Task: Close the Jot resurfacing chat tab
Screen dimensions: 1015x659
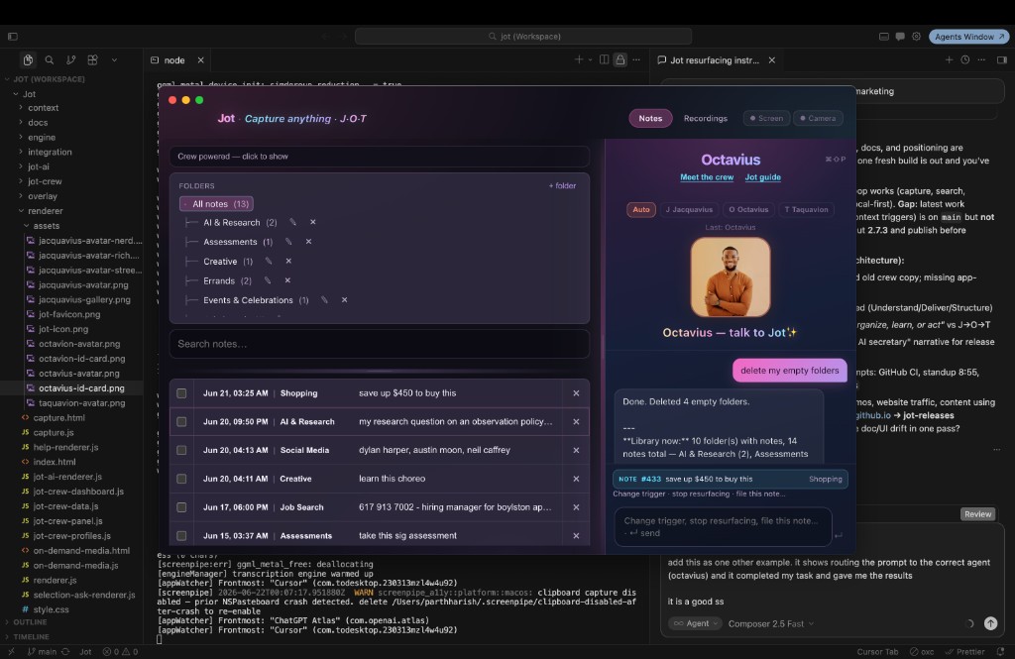Action: pyautogui.click(x=771, y=60)
